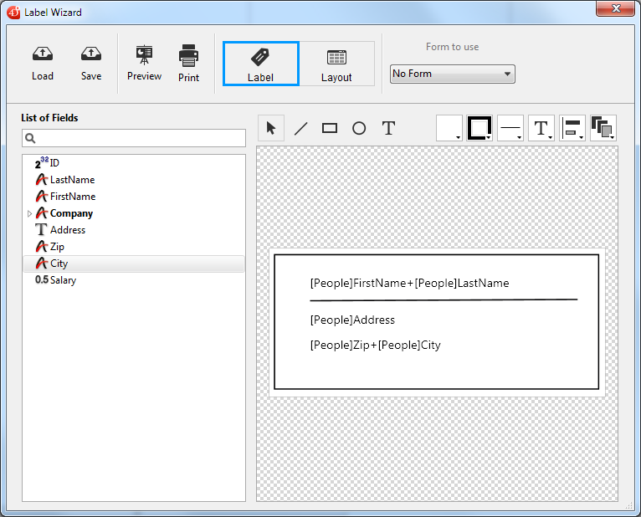Open the text font style dropdown
641x517 pixels.
tap(541, 128)
